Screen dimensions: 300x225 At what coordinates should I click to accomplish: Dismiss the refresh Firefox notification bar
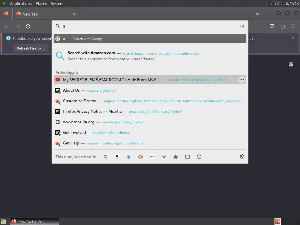click(x=293, y=38)
